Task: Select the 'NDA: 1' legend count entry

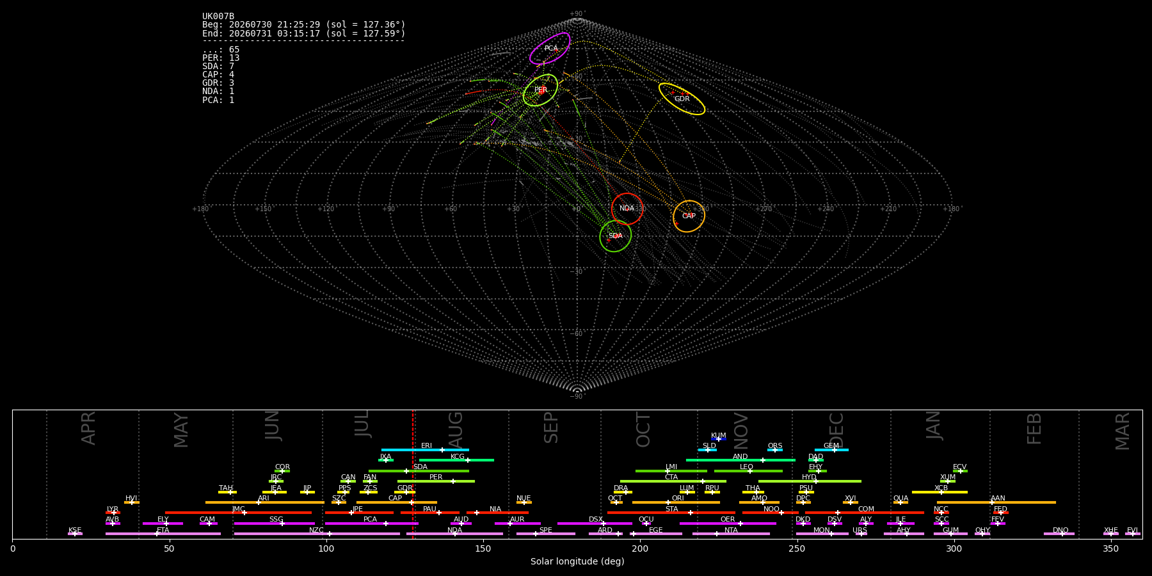Action: pyautogui.click(x=218, y=92)
